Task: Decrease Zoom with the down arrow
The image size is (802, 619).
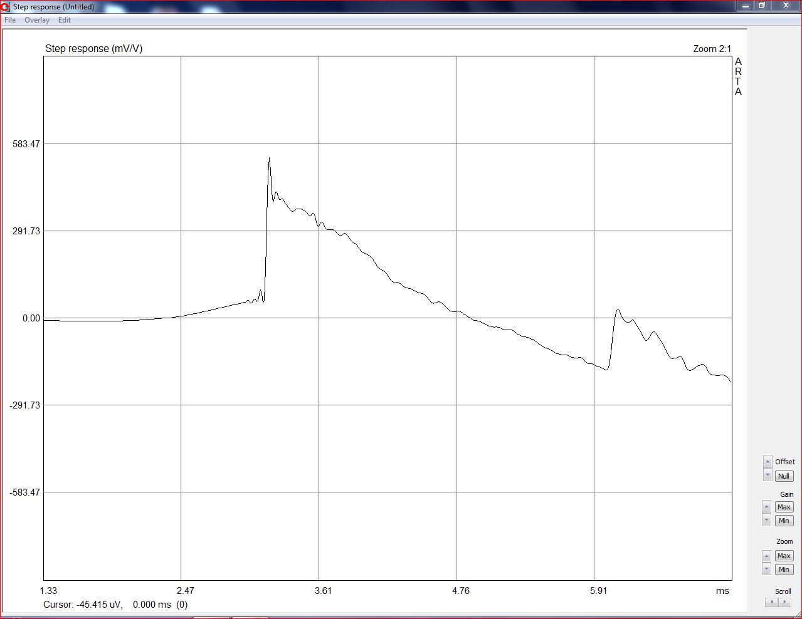Action: pyautogui.click(x=766, y=569)
